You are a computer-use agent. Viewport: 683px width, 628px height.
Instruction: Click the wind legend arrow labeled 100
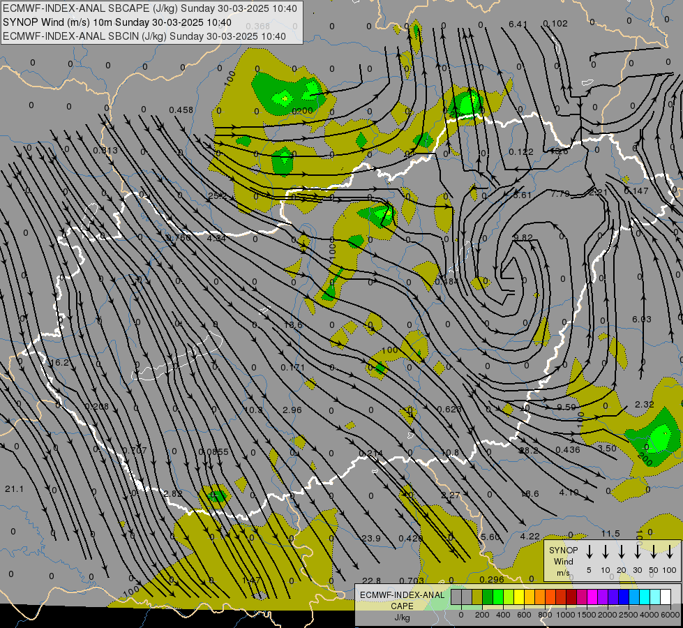click(670, 552)
